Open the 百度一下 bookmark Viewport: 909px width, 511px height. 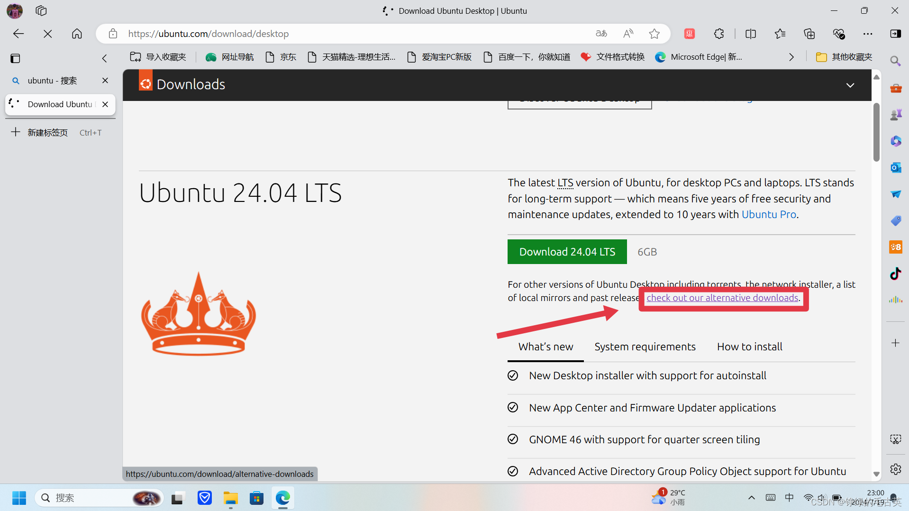pyautogui.click(x=527, y=57)
